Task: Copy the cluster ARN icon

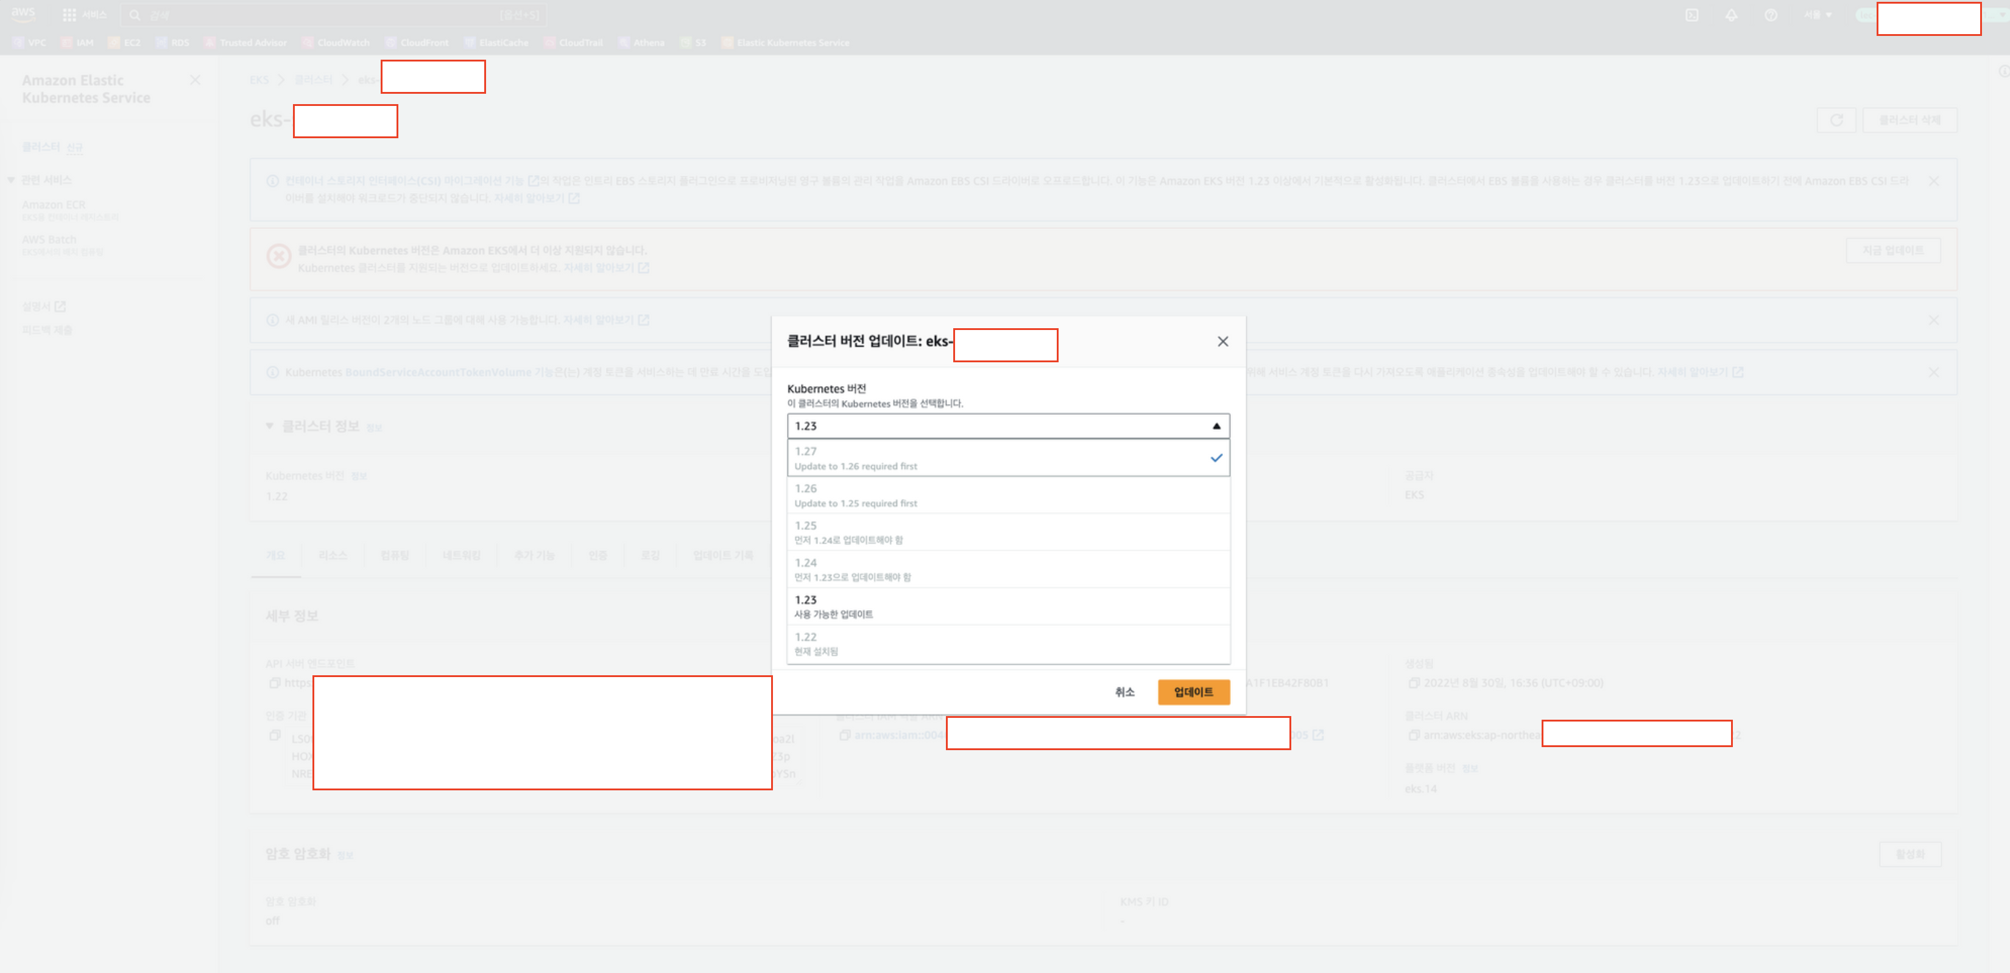Action: coord(1413,735)
